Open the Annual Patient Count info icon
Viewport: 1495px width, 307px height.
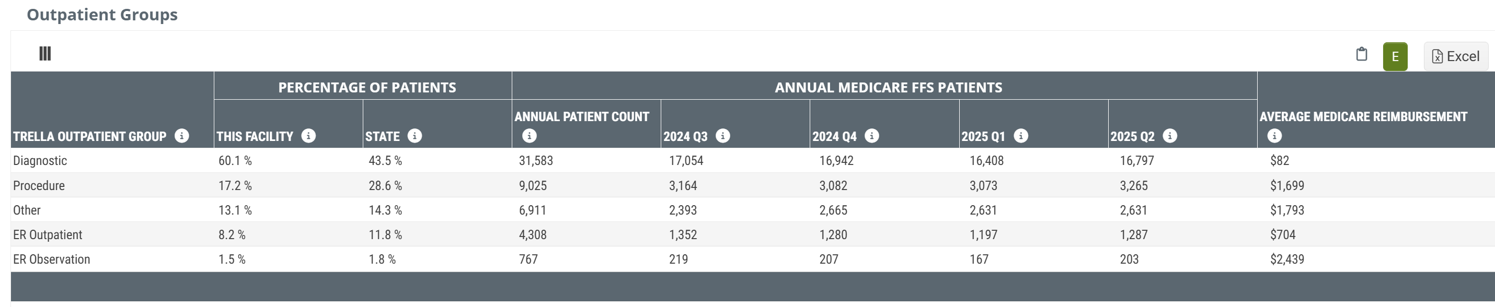530,136
